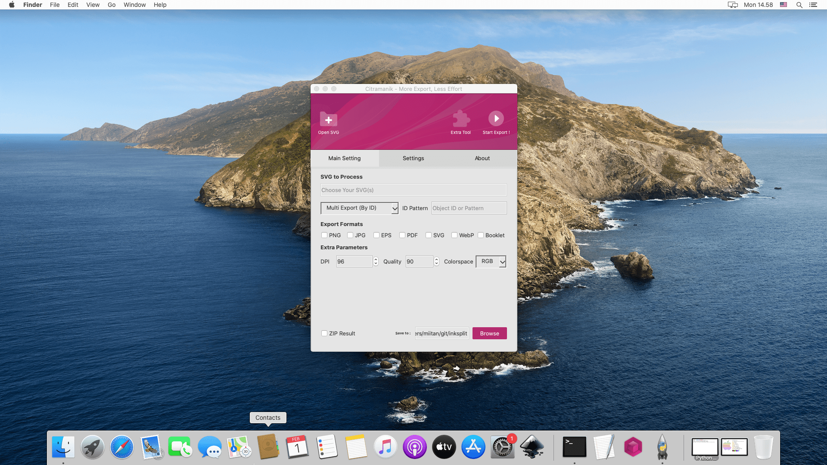Image resolution: width=827 pixels, height=465 pixels.
Task: Open Terminal from the dock
Action: point(574,447)
